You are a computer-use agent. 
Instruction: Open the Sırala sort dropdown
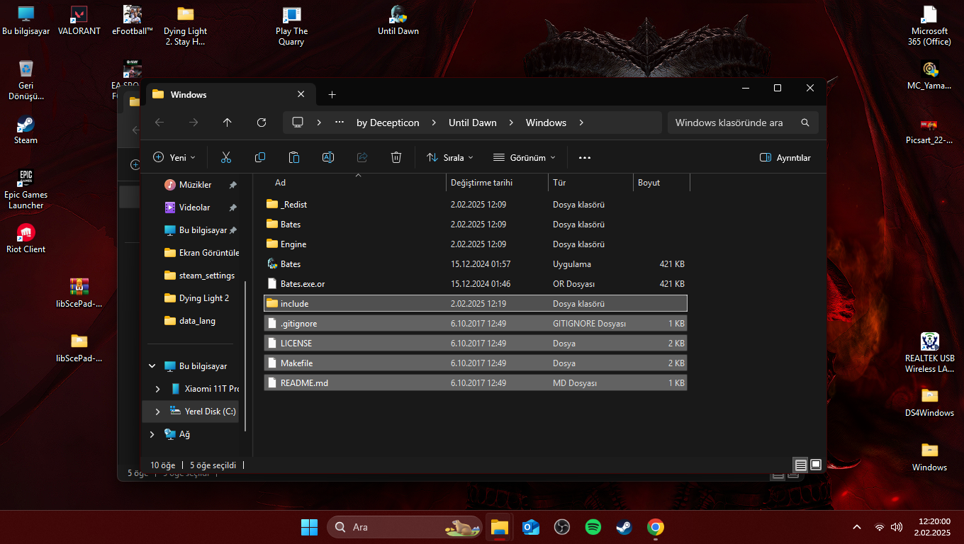coord(449,157)
